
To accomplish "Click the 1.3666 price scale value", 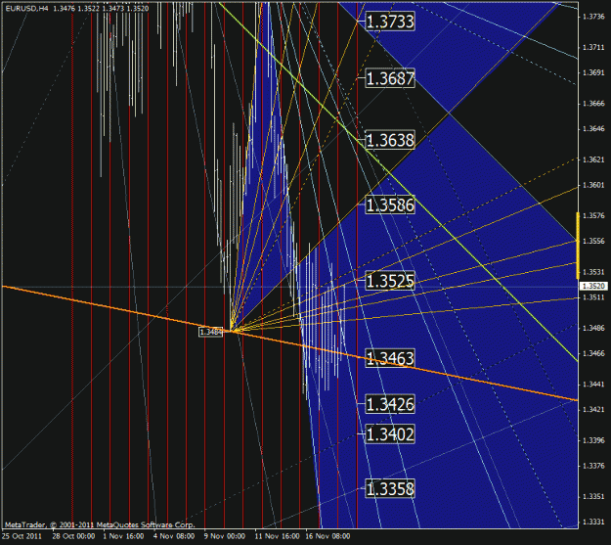I will pos(593,104).
